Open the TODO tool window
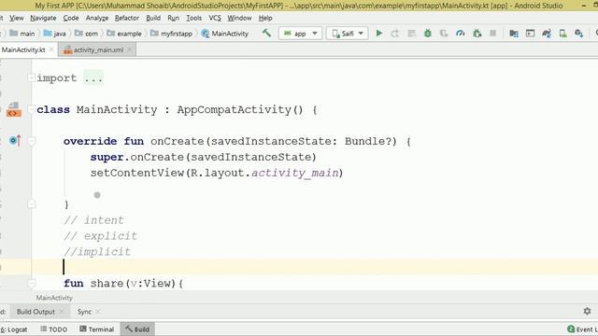Screen dimensions: 598x336 click(54, 329)
